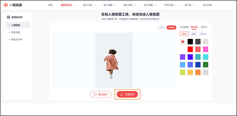The height and width of the screenshot is (116, 237).
Task: Pick the violet-blue color swatch
Action: (x=190, y=57)
